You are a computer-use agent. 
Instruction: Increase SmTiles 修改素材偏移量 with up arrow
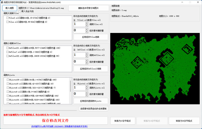[87, 61]
